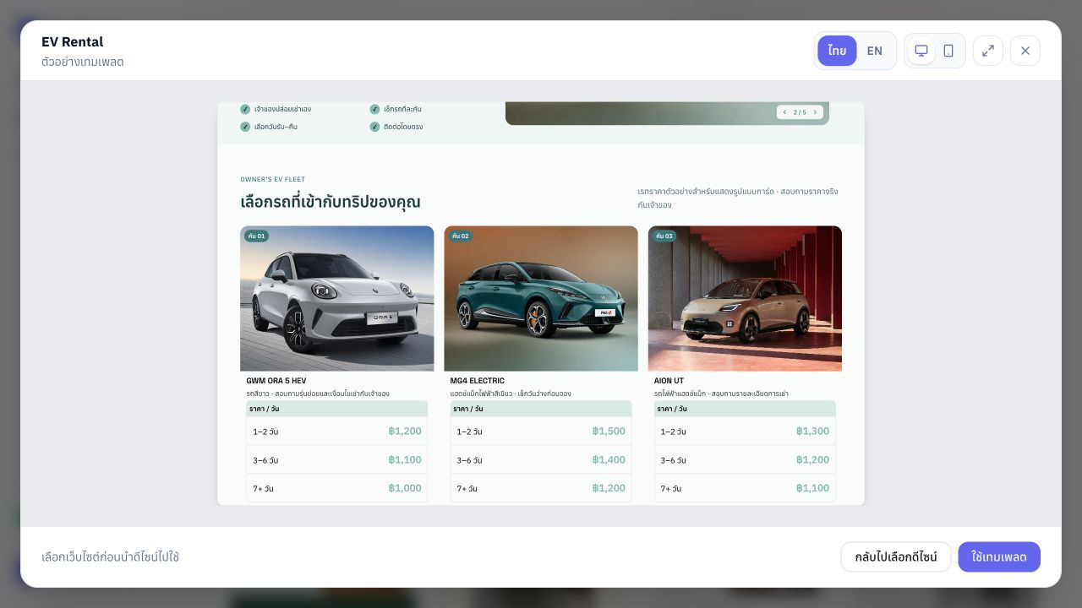Click the 7+ วัน row label under AION UT
1082x608 pixels.
click(671, 489)
